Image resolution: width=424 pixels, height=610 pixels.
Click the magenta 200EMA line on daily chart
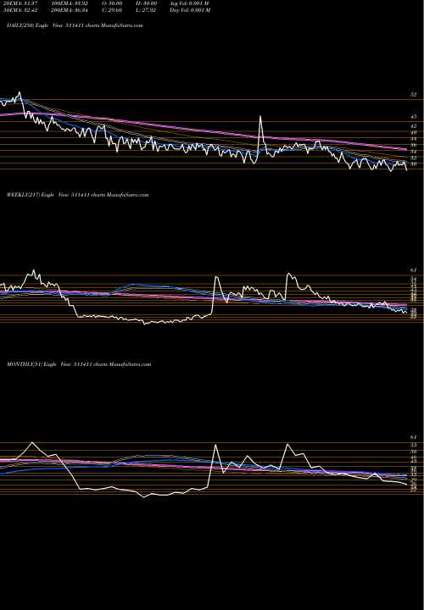(x=203, y=130)
